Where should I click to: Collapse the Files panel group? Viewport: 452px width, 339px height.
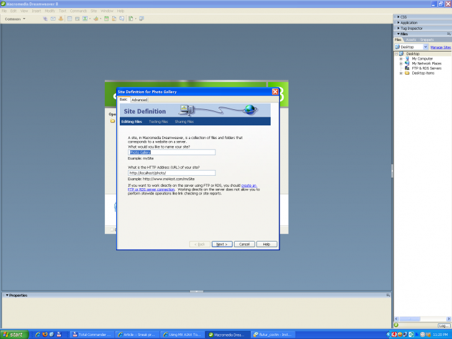coord(399,34)
